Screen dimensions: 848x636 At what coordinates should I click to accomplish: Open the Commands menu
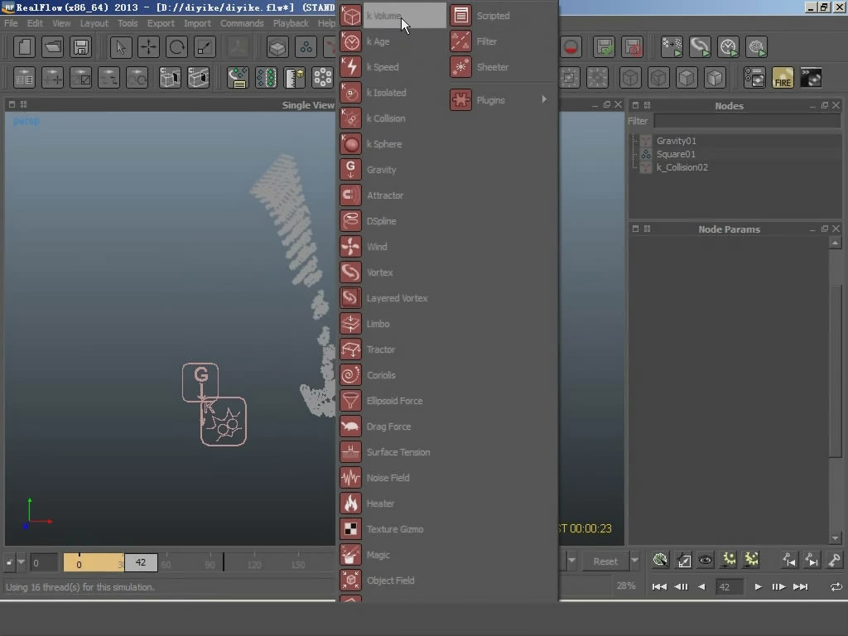[x=242, y=23]
